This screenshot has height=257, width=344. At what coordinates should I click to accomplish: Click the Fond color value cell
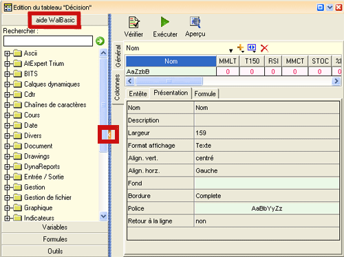267,183
